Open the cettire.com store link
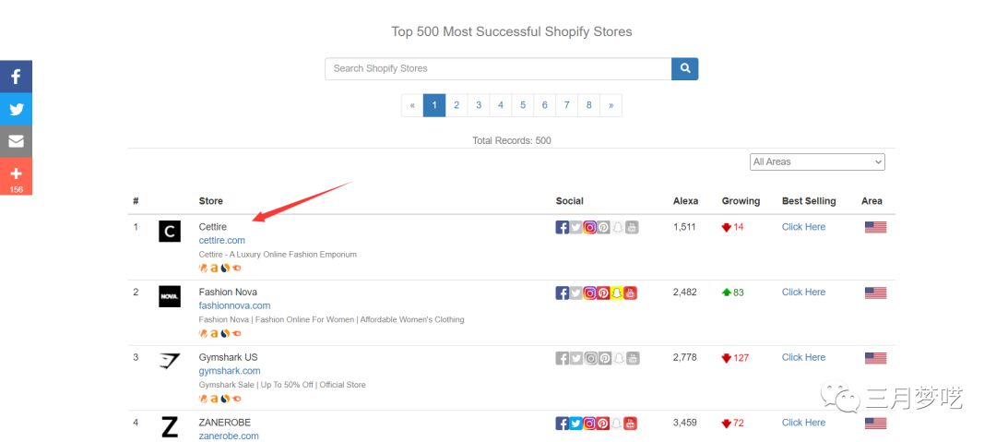Image resolution: width=996 pixels, height=442 pixels. pyautogui.click(x=221, y=241)
